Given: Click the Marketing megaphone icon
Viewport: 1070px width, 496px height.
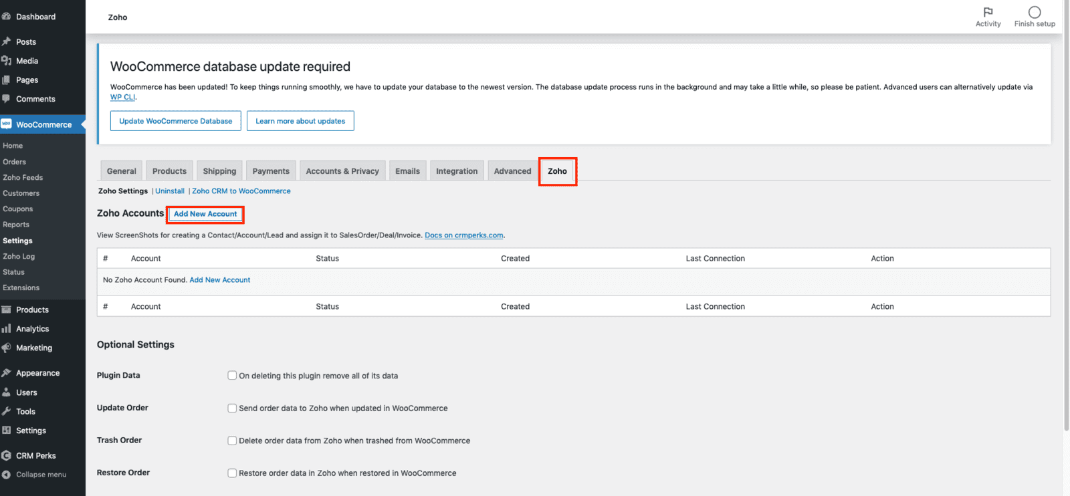Looking at the screenshot, I should [6, 348].
